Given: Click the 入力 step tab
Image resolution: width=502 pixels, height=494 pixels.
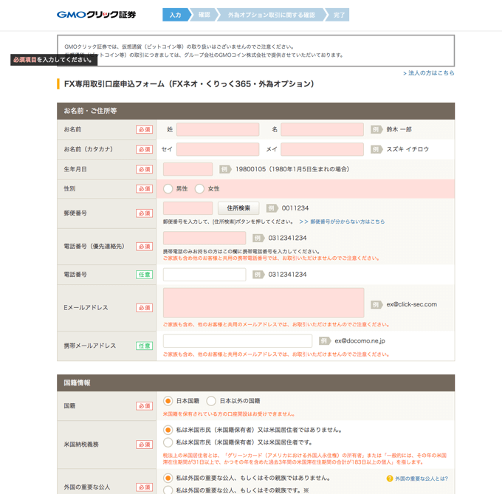Looking at the screenshot, I should coord(175,15).
